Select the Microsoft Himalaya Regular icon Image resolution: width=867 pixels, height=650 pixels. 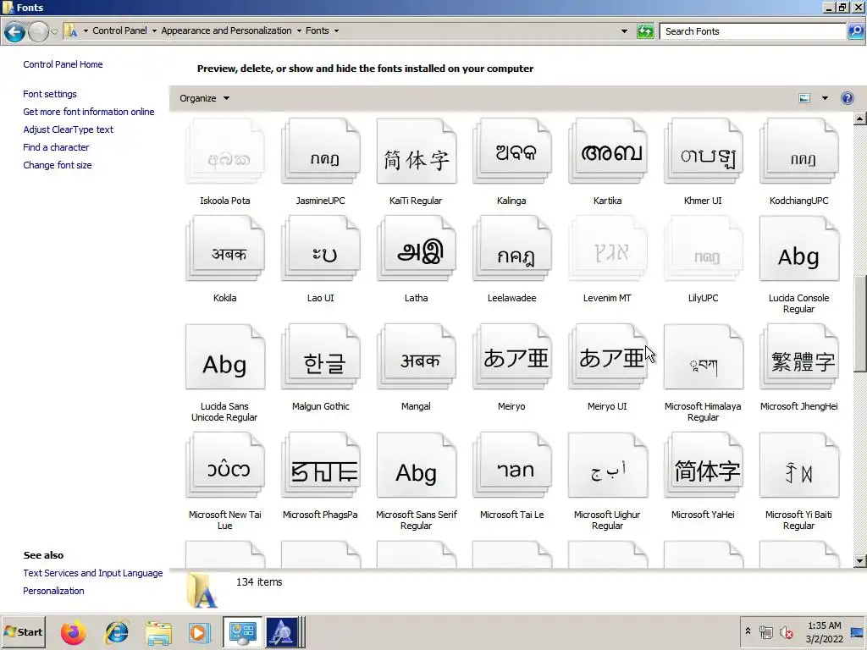point(704,356)
